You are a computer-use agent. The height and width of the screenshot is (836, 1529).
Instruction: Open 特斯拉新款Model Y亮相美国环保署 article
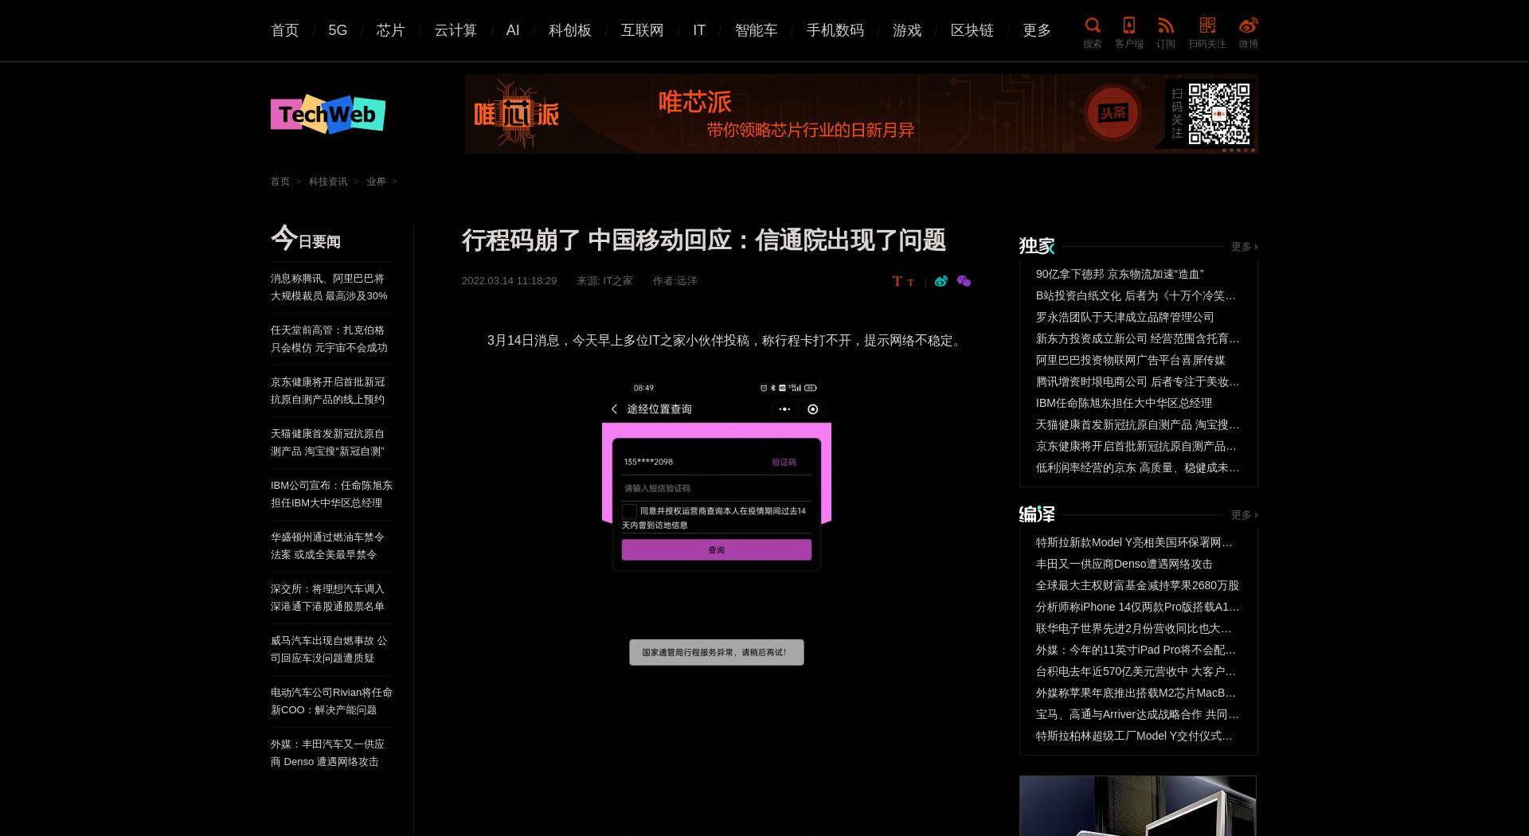tap(1135, 542)
